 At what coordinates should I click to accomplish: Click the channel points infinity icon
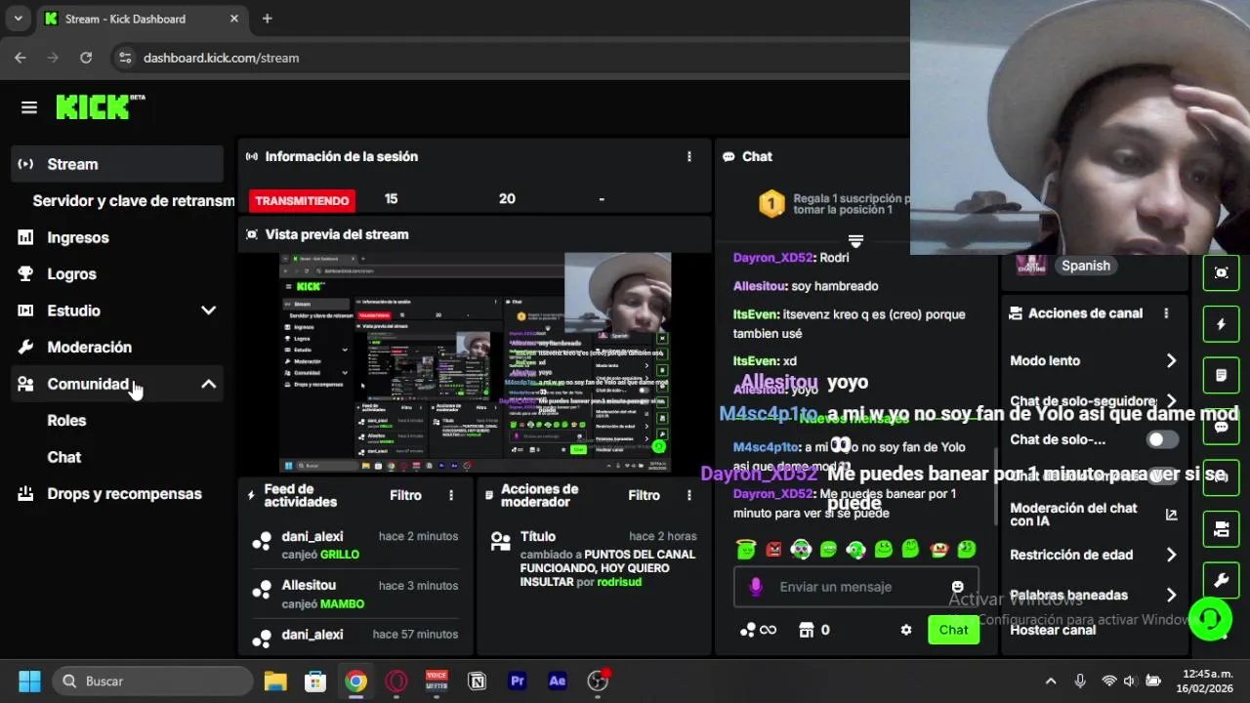pyautogui.click(x=758, y=630)
